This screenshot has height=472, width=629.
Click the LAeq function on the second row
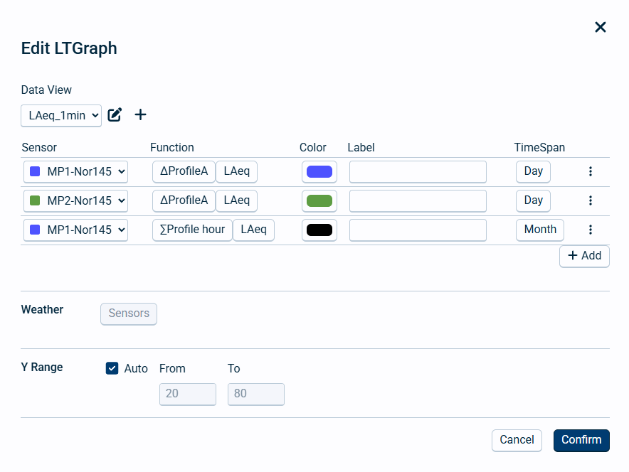tap(236, 200)
